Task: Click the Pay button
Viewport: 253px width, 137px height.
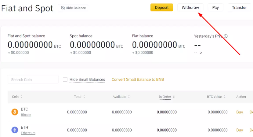Action: point(215,7)
